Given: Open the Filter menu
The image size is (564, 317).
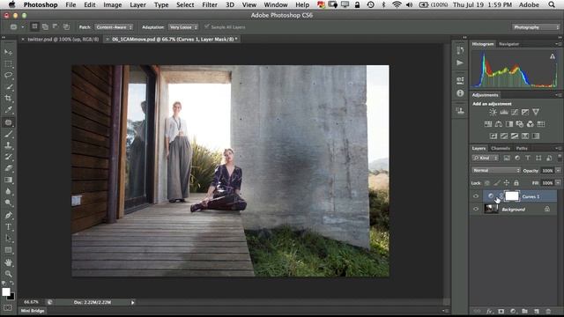Looking at the screenshot, I should click(210, 4).
